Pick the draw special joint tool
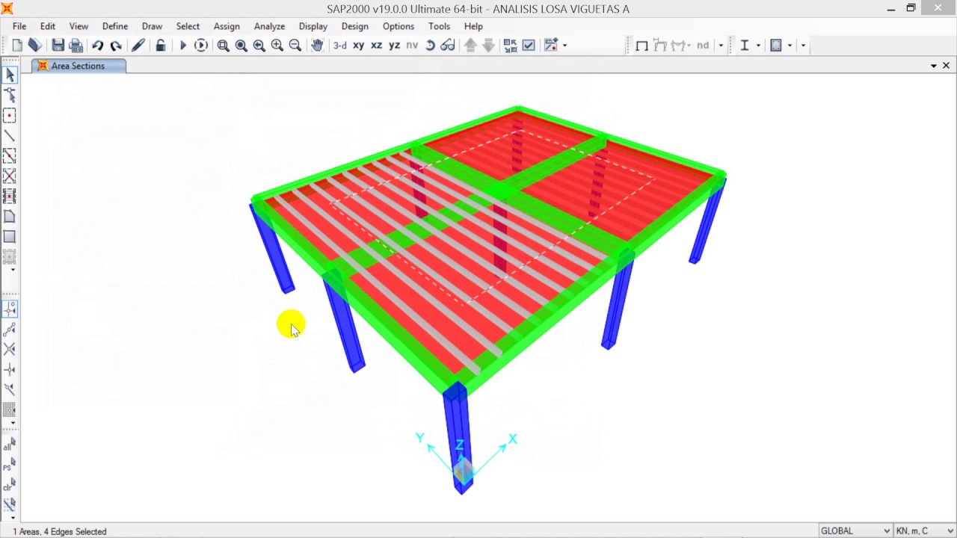Screen dimensions: 957x538 coord(10,115)
